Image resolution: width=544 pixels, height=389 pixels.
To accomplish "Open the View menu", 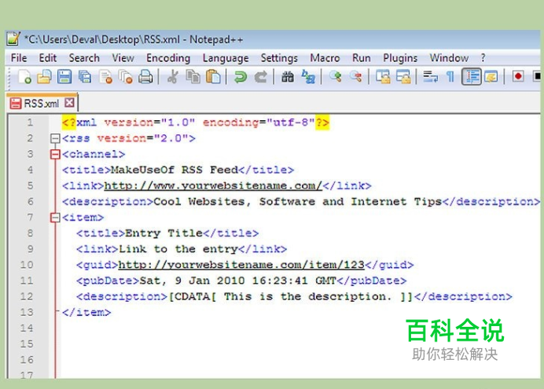I will (x=123, y=58).
